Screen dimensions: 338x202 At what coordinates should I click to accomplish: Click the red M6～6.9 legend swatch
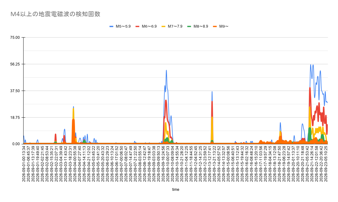click(x=138, y=26)
